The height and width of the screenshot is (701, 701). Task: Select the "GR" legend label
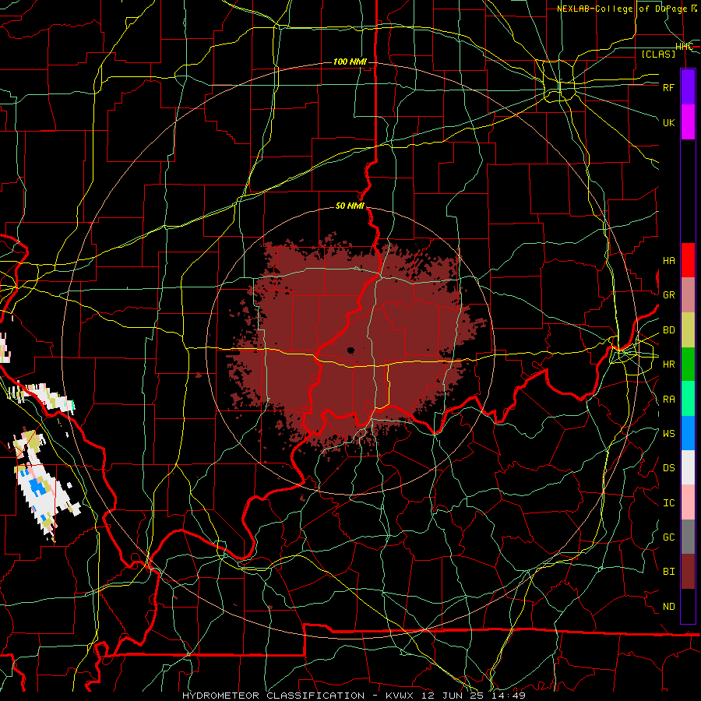click(668, 295)
